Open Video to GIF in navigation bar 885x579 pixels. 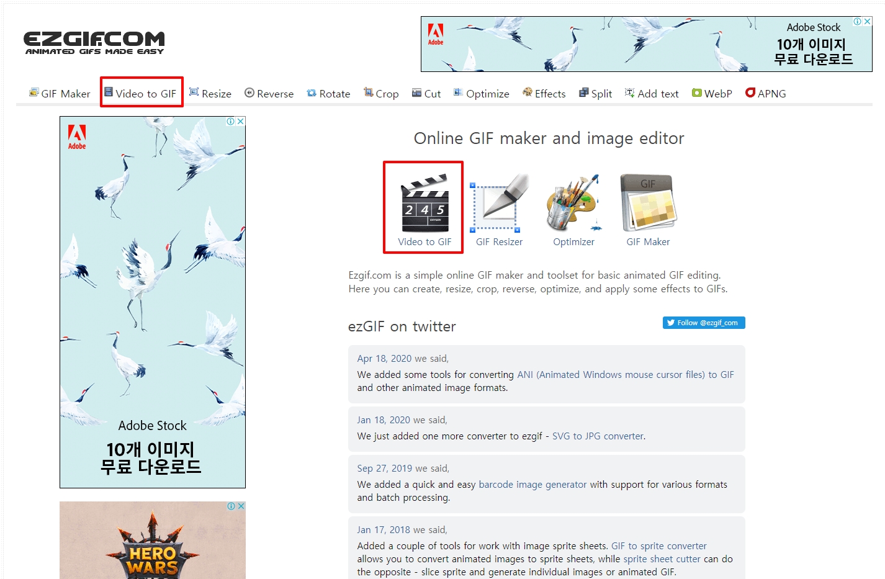pyautogui.click(x=140, y=93)
